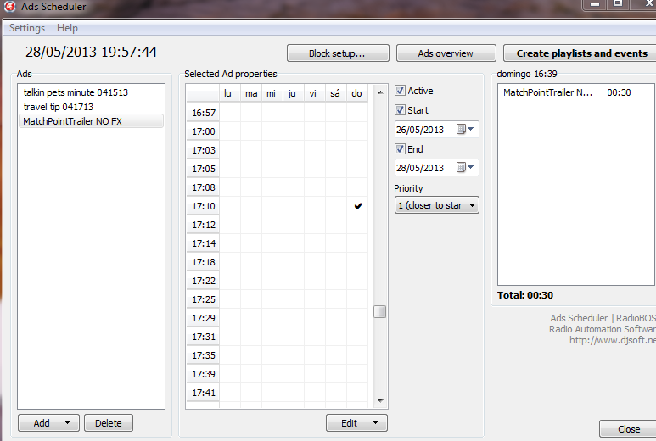Select the 17:25 time row header
Screen dimensions: 656x441
[x=203, y=299]
